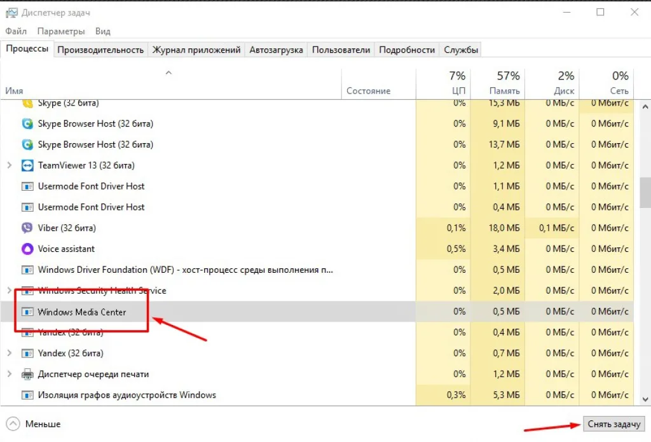Expand the Windows Security Health Service group

(10, 291)
